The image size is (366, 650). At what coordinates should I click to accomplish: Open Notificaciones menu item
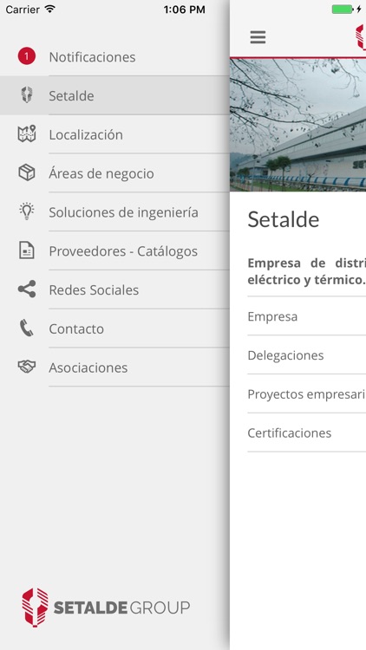tap(114, 57)
